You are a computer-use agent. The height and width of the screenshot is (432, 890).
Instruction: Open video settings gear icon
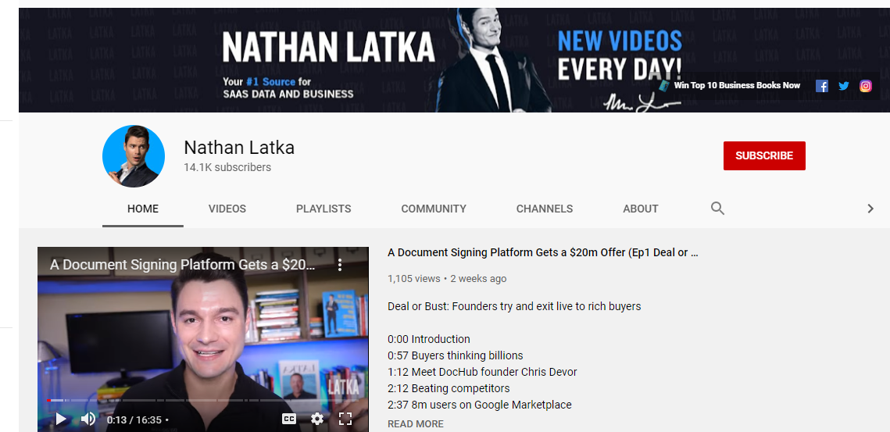click(x=317, y=419)
